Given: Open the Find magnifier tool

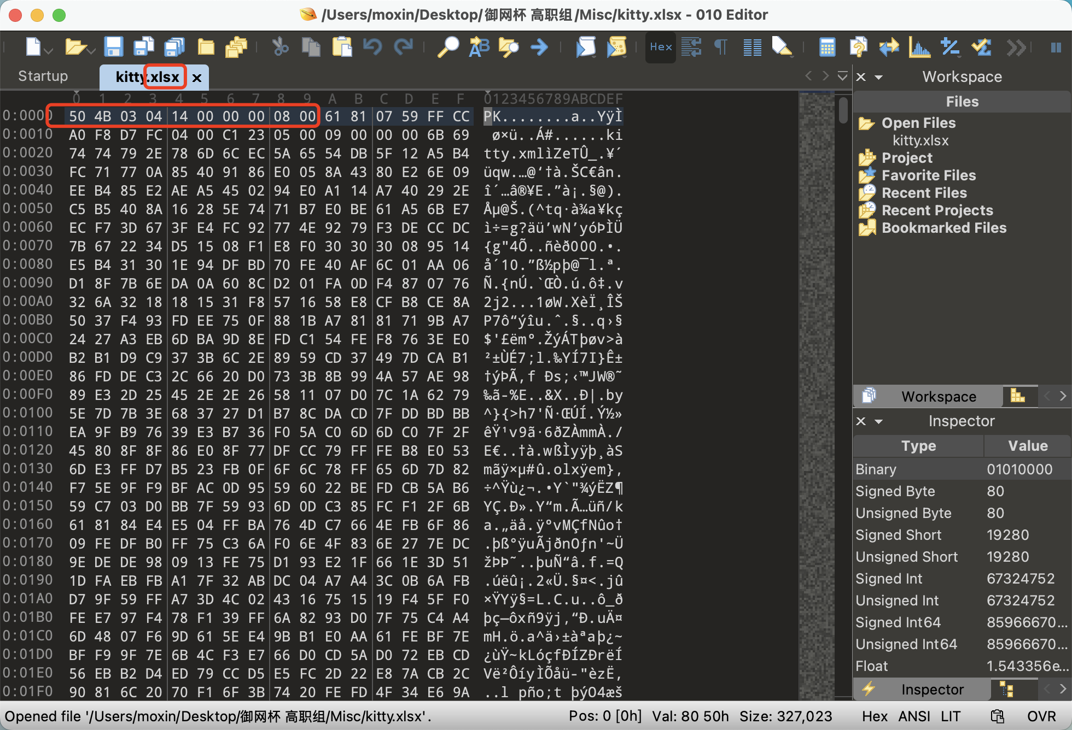Looking at the screenshot, I should click(448, 47).
